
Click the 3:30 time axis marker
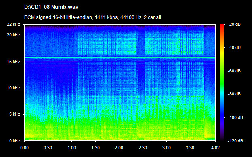[x=190, y=148]
